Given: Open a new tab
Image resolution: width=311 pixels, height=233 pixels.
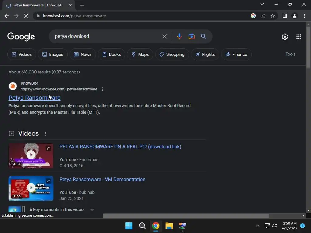Looking at the screenshot, I should [82, 5].
